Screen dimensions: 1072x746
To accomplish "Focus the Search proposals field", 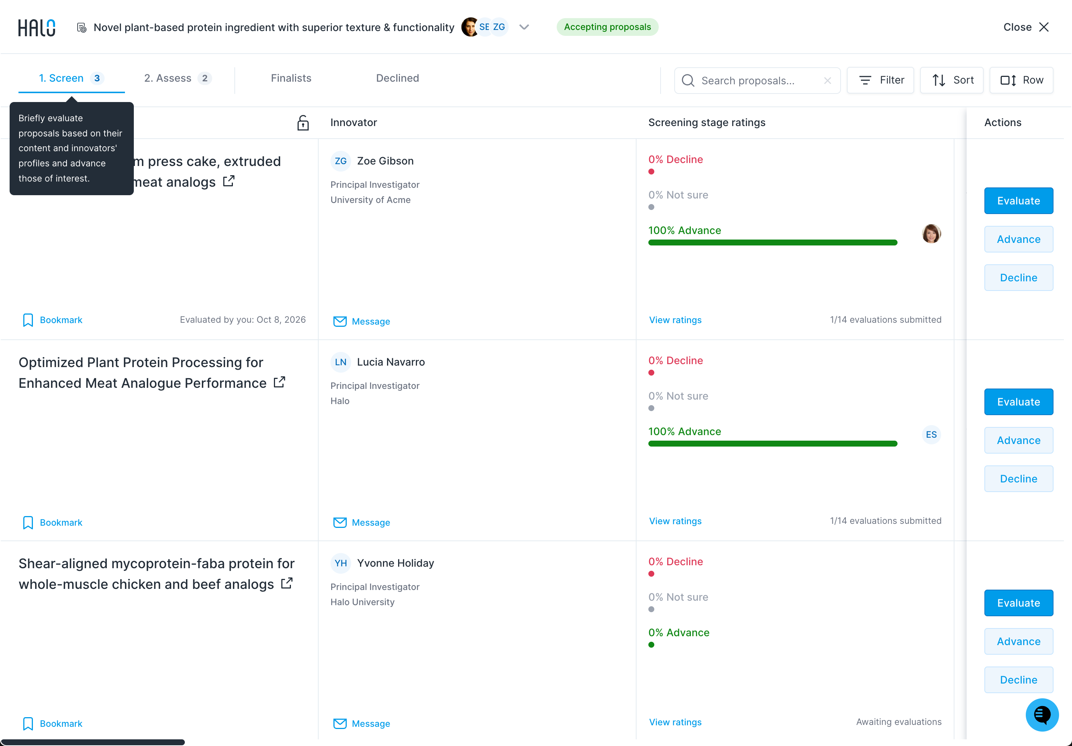I will coord(757,80).
